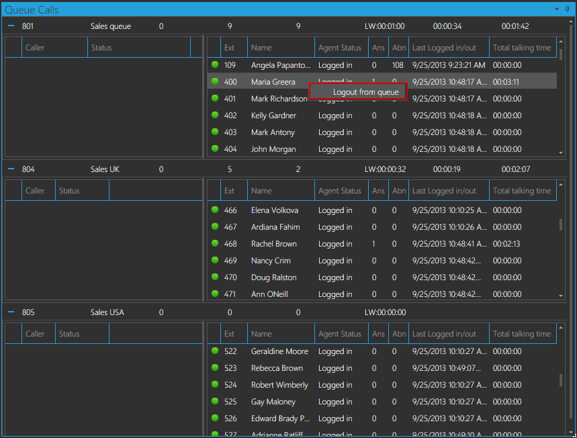Toggle pin on Queue Calls panel
The image size is (577, 438).
pos(567,9)
